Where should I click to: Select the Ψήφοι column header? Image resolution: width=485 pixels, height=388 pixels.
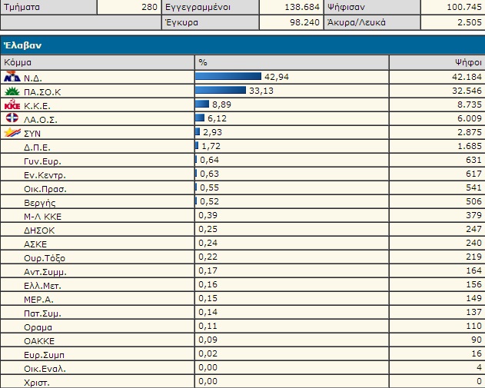pos(437,62)
